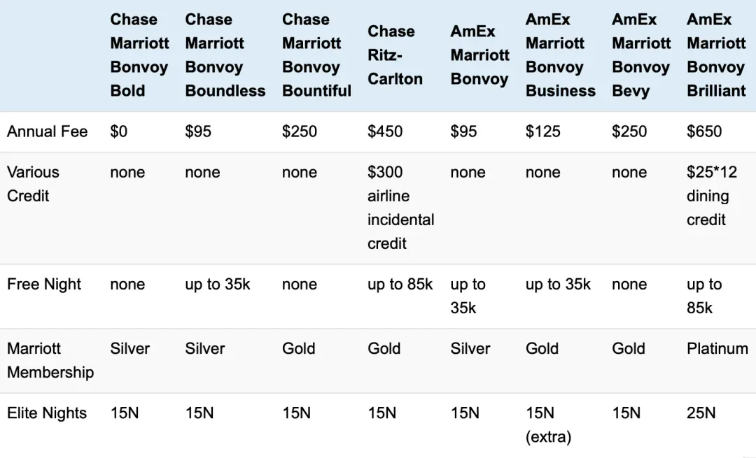Click the Various Credit row label

pyautogui.click(x=33, y=184)
